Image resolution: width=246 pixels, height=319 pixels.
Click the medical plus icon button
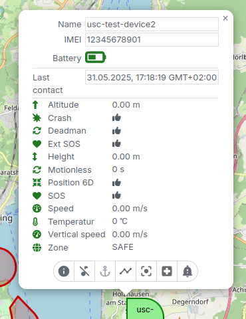click(167, 271)
